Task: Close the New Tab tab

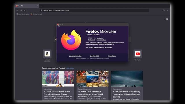Action: 37,6
